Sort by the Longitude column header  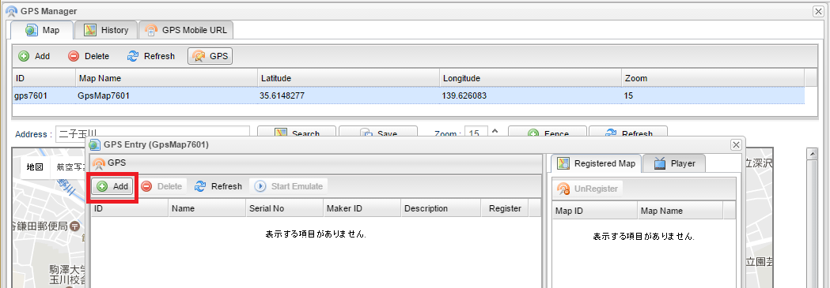click(x=530, y=78)
